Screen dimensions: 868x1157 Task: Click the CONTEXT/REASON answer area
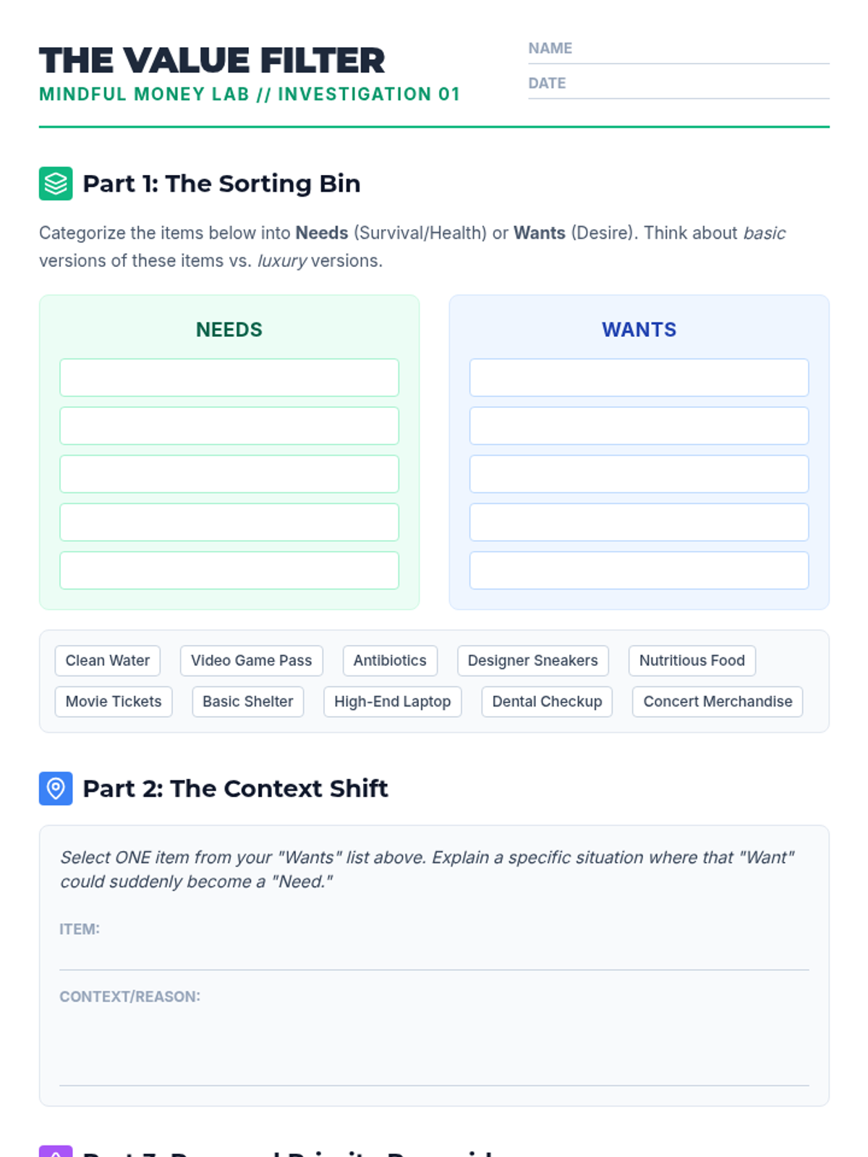point(434,1046)
